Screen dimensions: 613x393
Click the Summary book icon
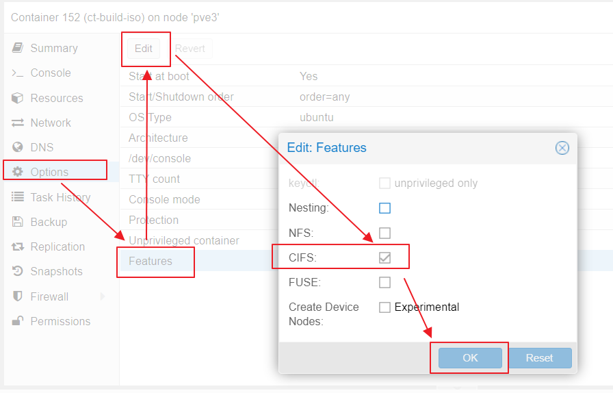point(18,48)
